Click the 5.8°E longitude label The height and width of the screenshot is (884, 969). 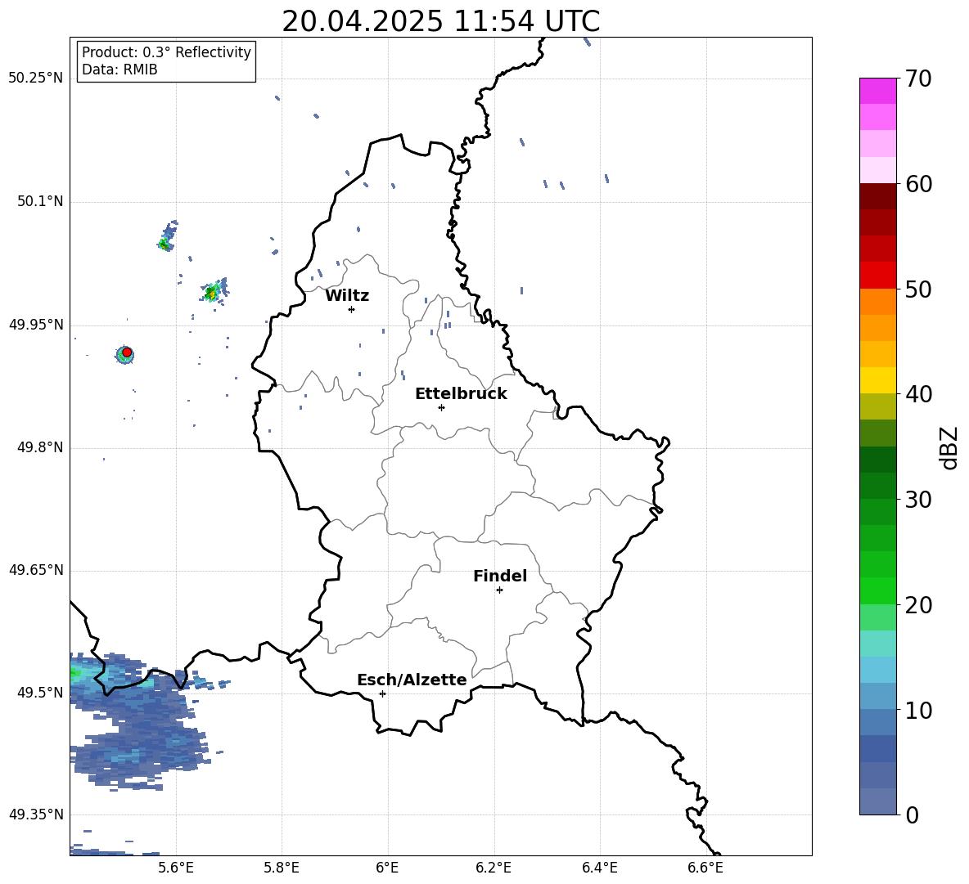(x=282, y=868)
